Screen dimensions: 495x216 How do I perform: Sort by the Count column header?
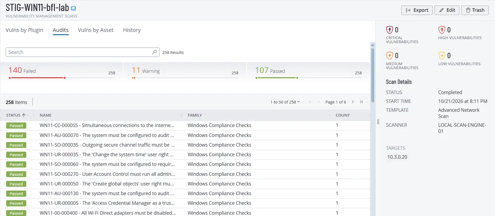click(342, 115)
